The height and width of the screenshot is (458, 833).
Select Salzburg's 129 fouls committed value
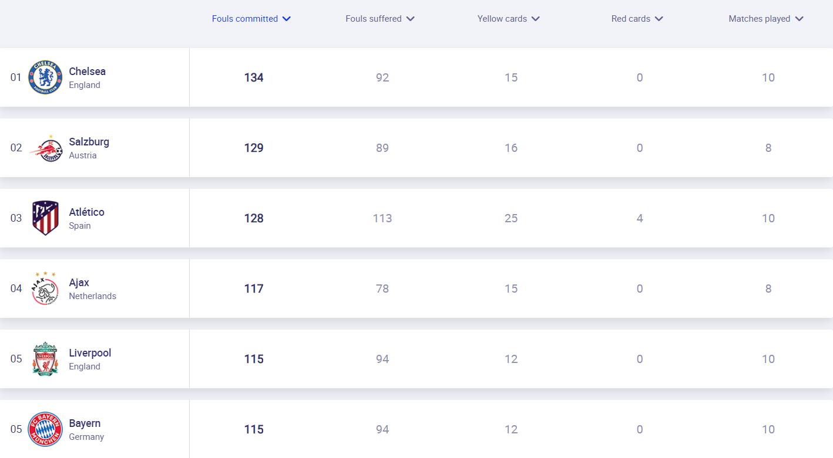[254, 148]
